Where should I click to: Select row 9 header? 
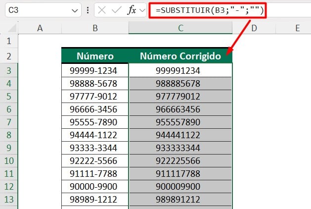9,148
